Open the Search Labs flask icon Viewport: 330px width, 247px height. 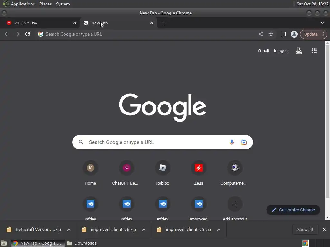[x=299, y=50]
